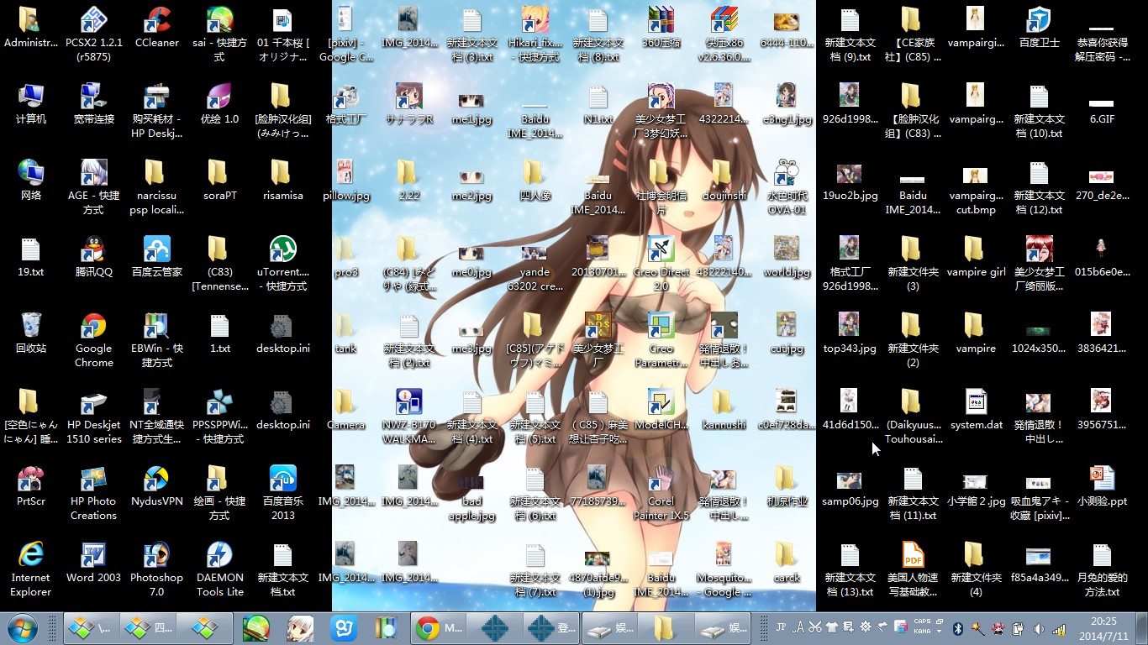Open the doujinshi folder

coord(724,172)
